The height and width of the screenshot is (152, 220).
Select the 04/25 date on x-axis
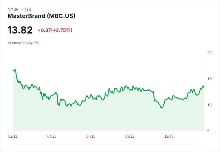click(52, 136)
